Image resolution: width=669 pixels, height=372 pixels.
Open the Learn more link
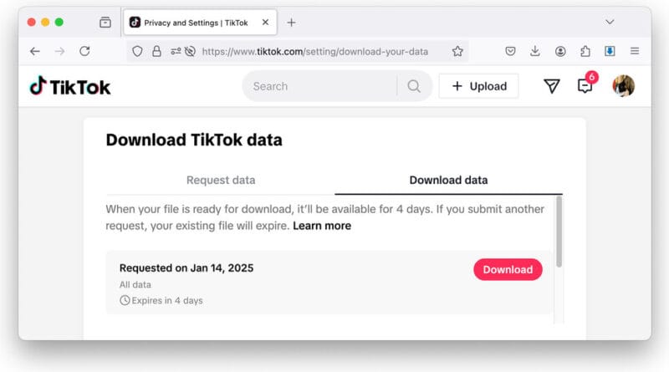pyautogui.click(x=322, y=226)
